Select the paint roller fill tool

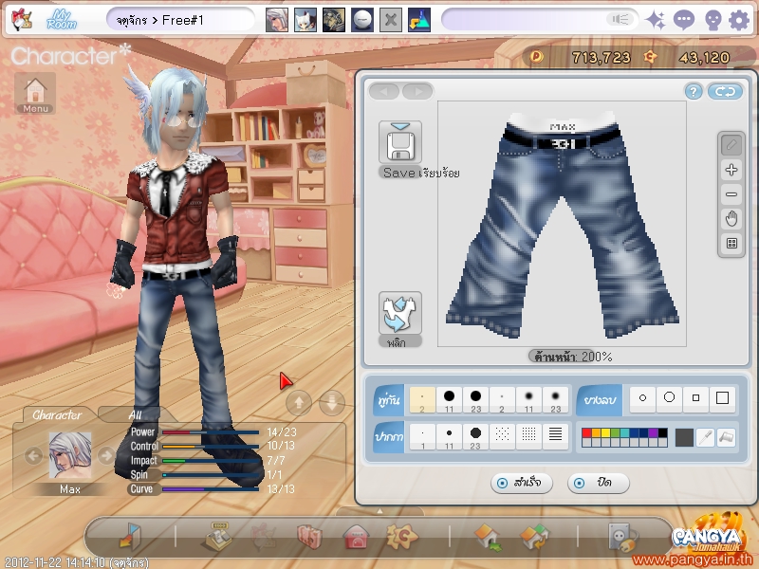coord(726,437)
